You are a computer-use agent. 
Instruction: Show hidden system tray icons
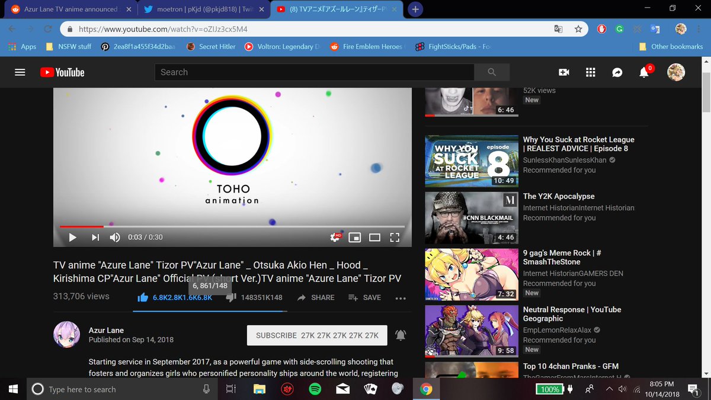click(x=608, y=389)
